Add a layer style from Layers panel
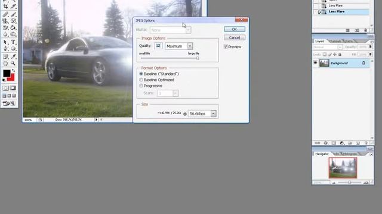The width and height of the screenshot is (382, 214). [326, 143]
